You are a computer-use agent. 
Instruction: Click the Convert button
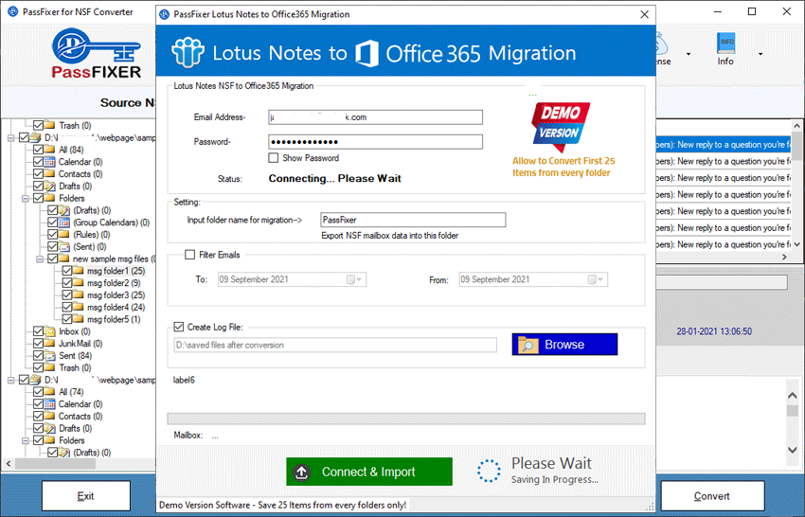[x=712, y=496]
